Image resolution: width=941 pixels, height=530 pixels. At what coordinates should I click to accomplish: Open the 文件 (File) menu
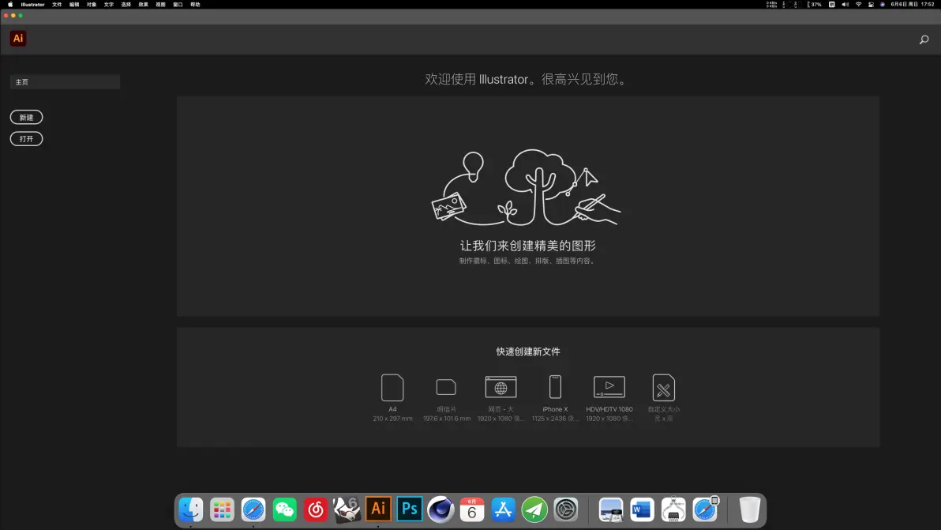pos(57,4)
